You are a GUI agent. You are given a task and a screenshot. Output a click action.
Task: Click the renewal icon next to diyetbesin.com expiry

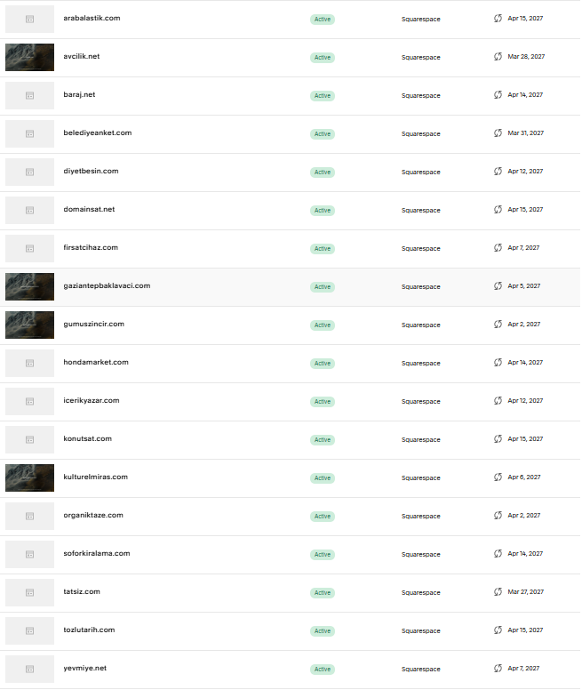click(x=498, y=172)
